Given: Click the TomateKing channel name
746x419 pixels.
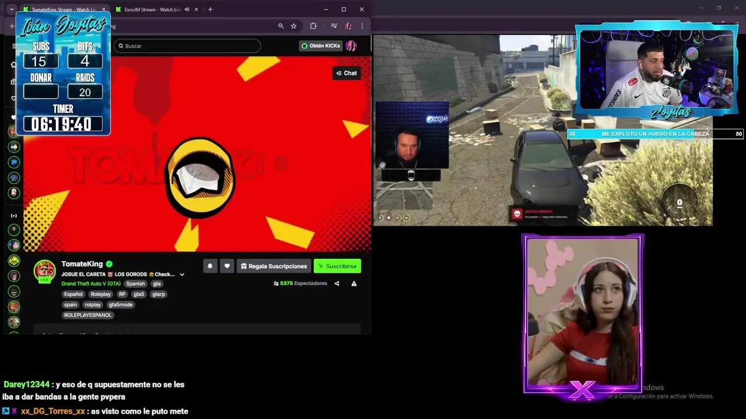Looking at the screenshot, I should pyautogui.click(x=82, y=264).
